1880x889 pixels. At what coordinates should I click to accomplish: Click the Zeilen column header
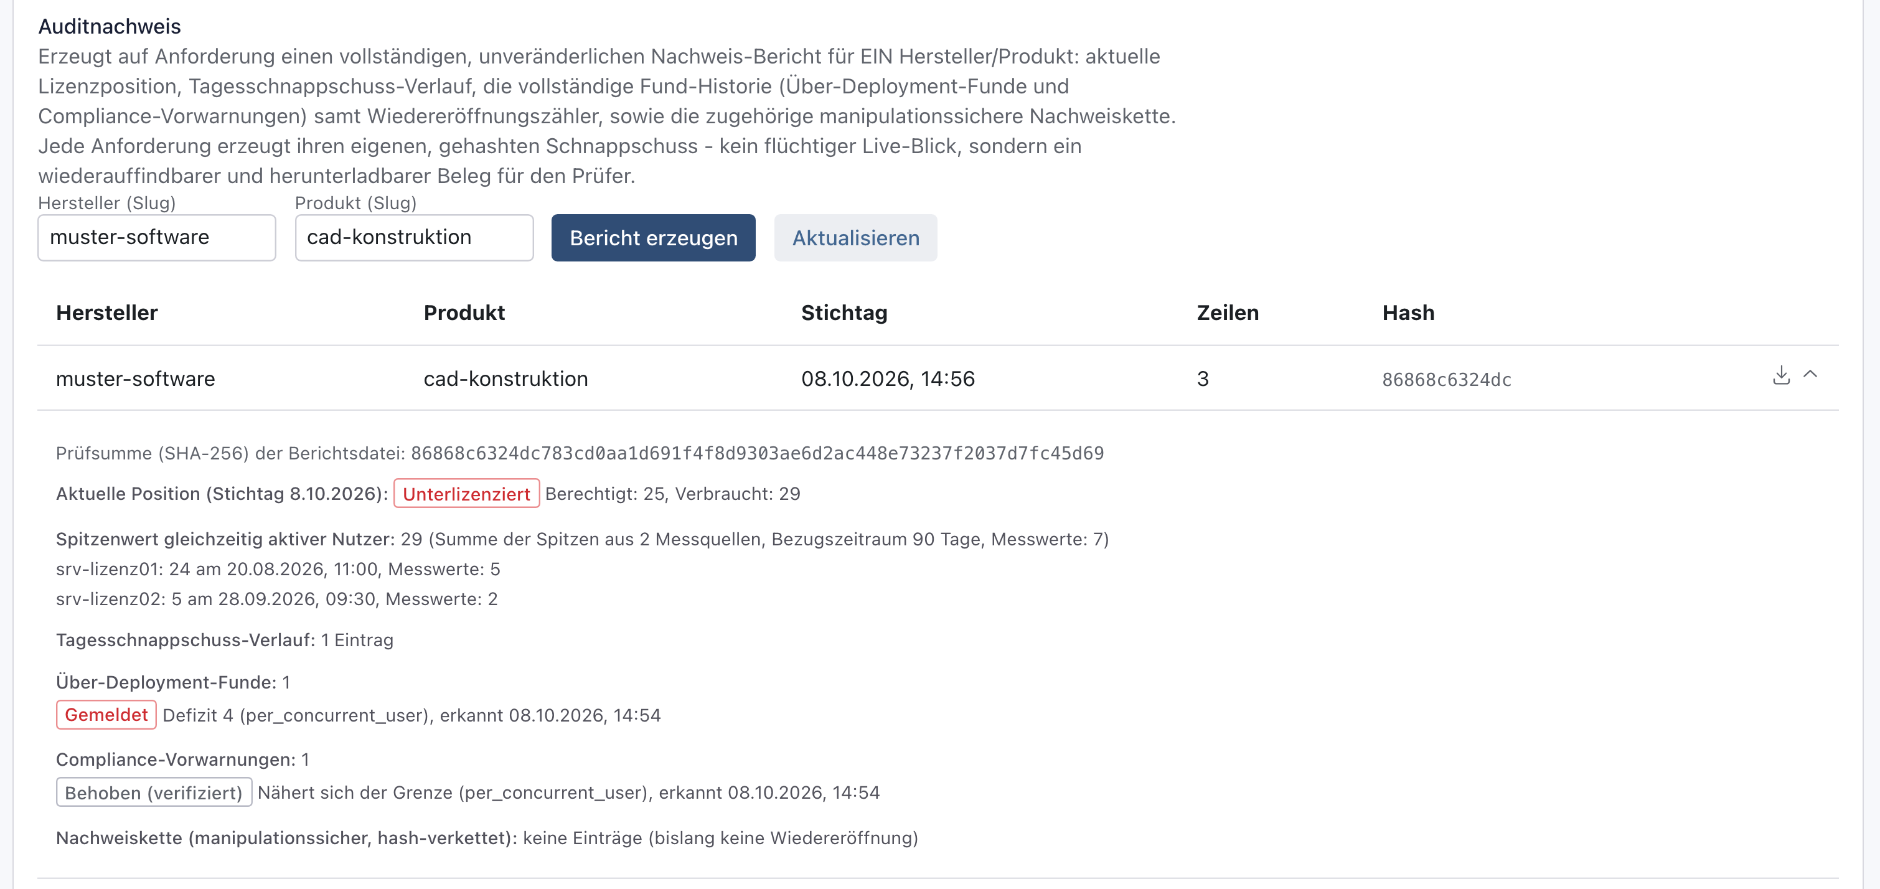coord(1228,313)
